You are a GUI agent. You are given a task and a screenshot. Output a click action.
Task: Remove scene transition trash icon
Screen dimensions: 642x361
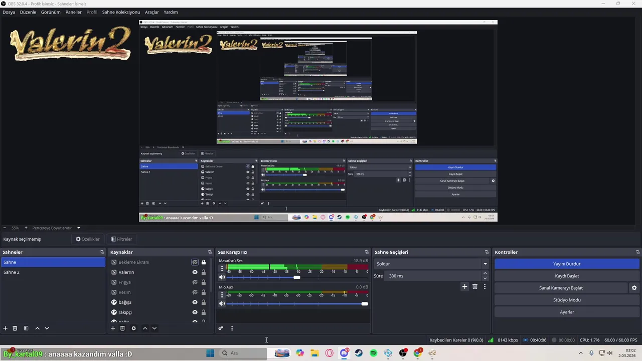pos(475,287)
